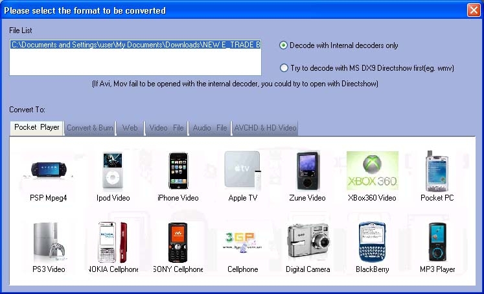Image resolution: width=484 pixels, height=294 pixels.
Task: Select the NOKIA Cellphone icon
Action: point(113,242)
